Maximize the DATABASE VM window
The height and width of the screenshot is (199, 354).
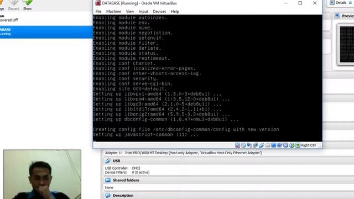click(x=300, y=3)
